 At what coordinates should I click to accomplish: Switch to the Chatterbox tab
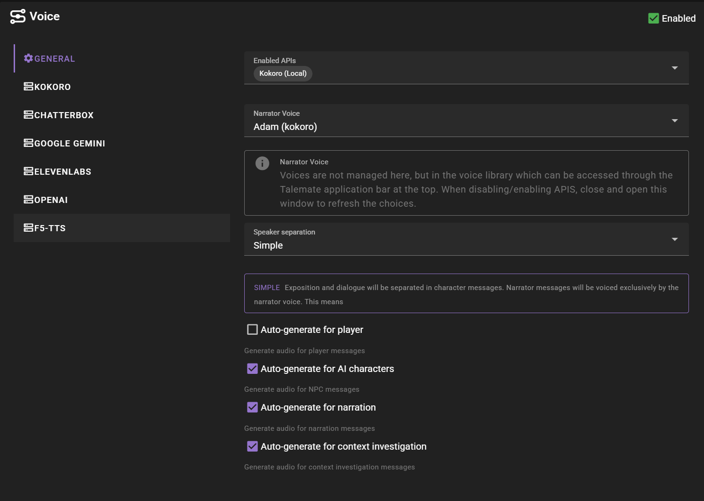(122, 115)
